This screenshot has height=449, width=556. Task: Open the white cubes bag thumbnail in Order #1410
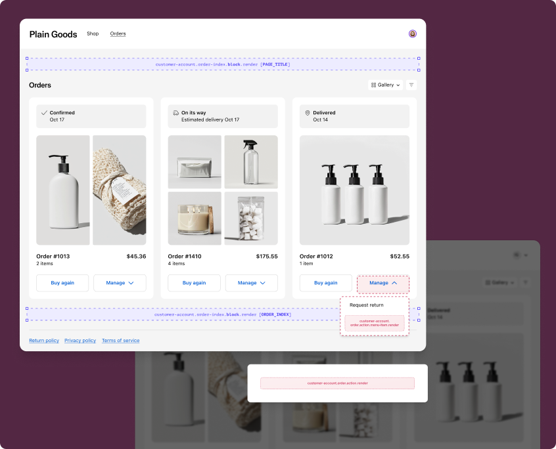pyautogui.click(x=251, y=219)
